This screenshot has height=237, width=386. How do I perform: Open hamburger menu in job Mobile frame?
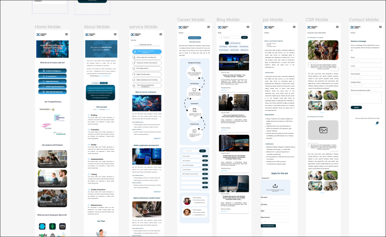click(x=294, y=27)
